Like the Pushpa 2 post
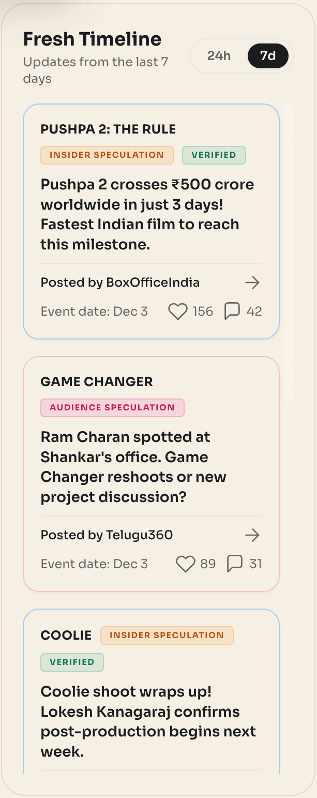 tap(178, 311)
